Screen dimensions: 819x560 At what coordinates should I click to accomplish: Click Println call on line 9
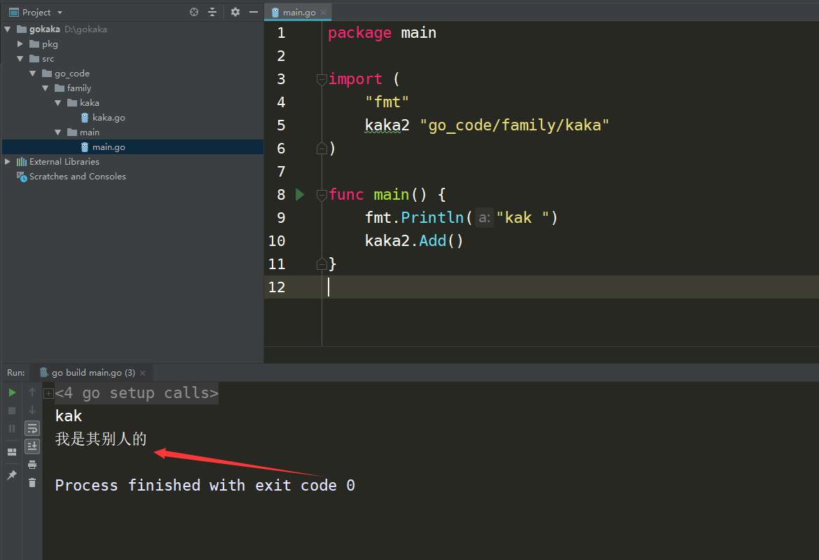[432, 218]
